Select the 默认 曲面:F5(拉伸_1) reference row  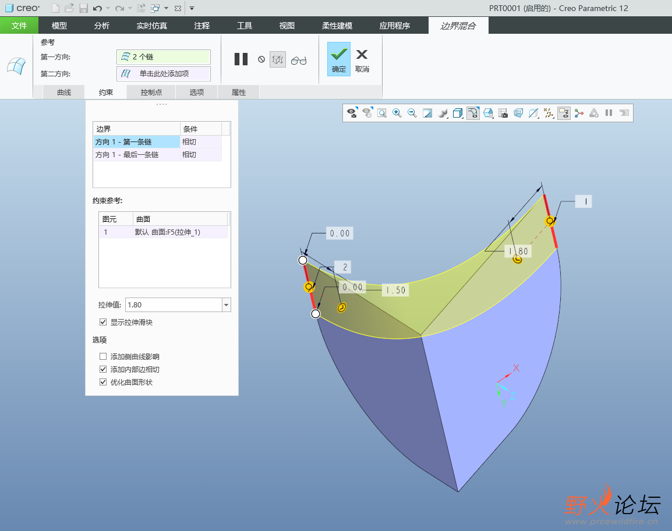coord(163,232)
